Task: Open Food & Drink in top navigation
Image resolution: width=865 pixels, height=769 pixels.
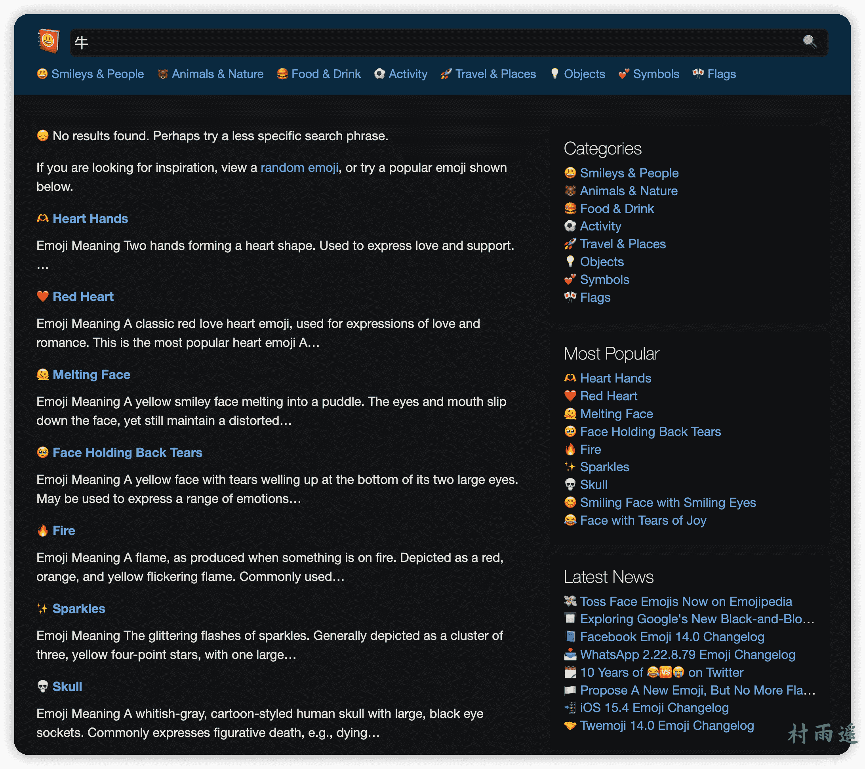Action: point(326,74)
